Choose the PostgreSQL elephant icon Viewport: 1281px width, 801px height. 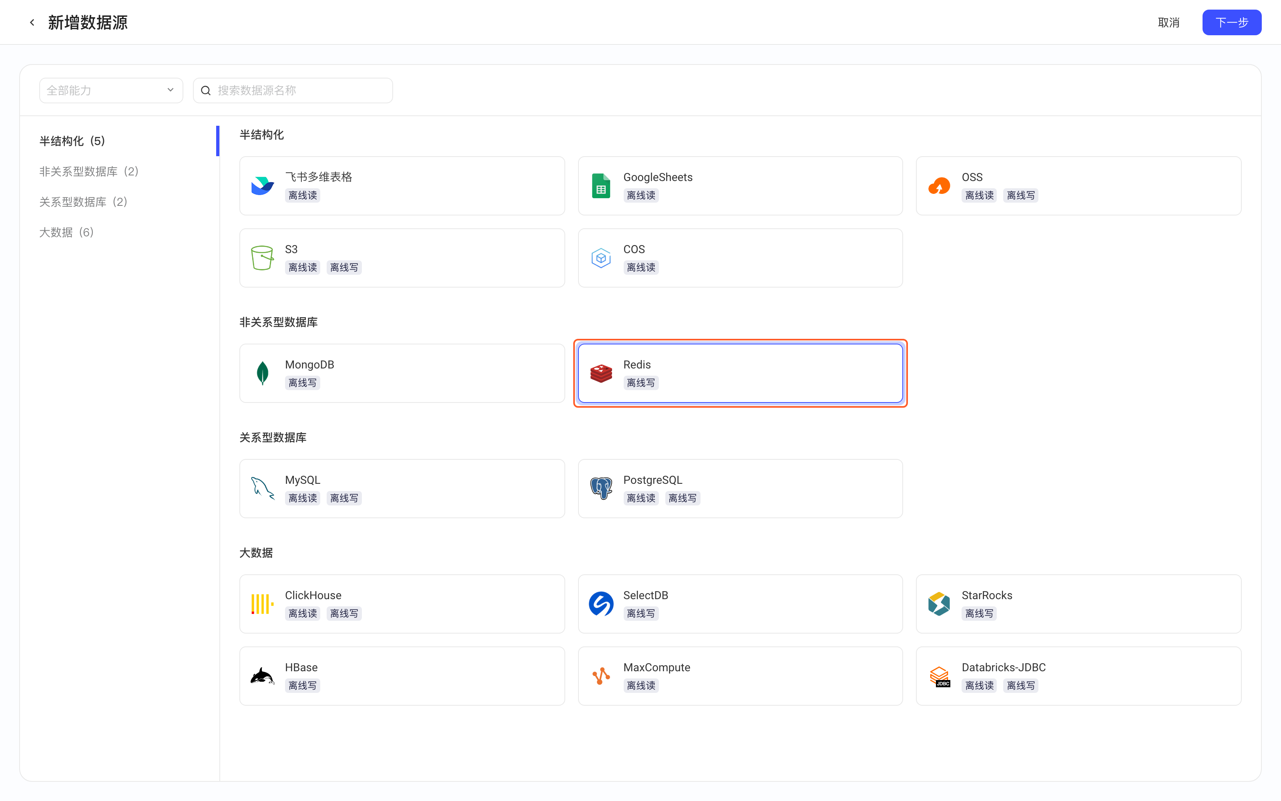601,489
